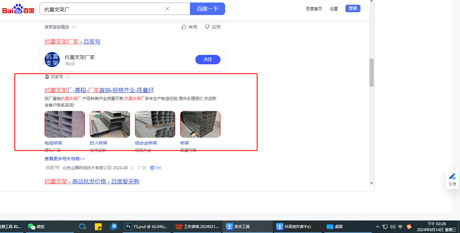Image resolution: width=460 pixels, height=233 pixels.
Task: Click the 抗震支架厂家 account name
Action: click(x=80, y=57)
